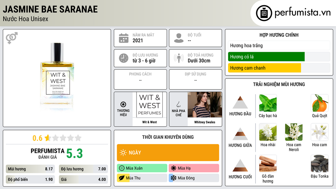Viewport: 336px width, 189px height.
Task: Click the sun icon beside NGÀY
Action: (x=123, y=153)
